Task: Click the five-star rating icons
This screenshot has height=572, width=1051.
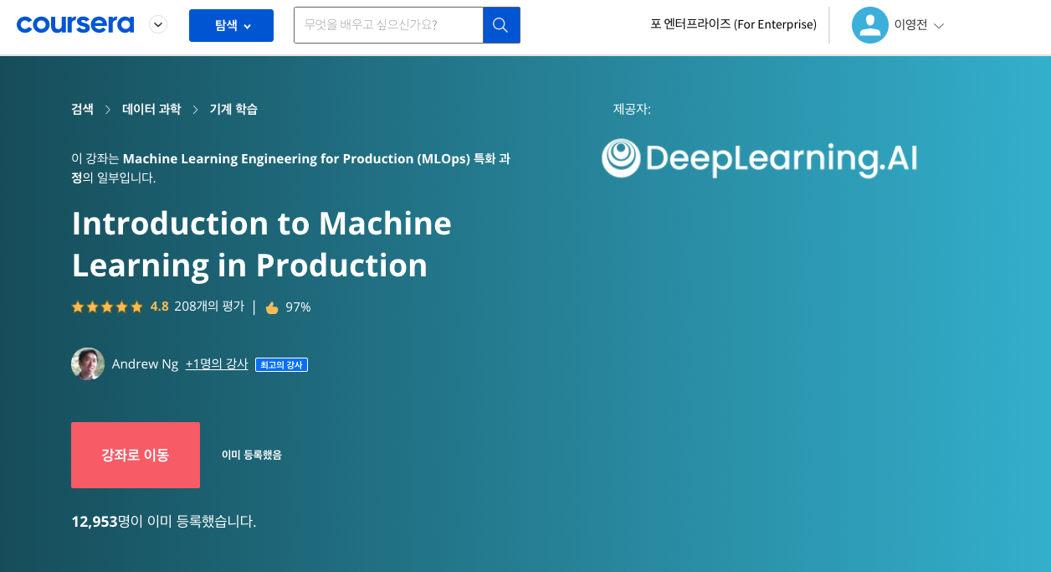Action: point(107,307)
